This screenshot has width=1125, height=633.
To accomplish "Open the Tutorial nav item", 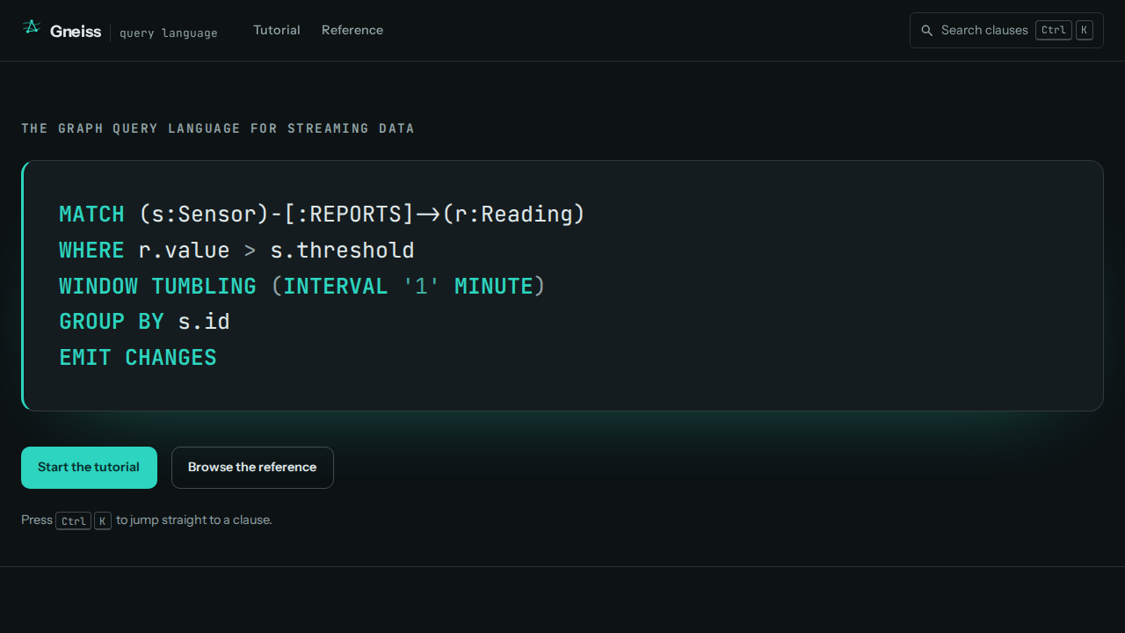I will (277, 30).
